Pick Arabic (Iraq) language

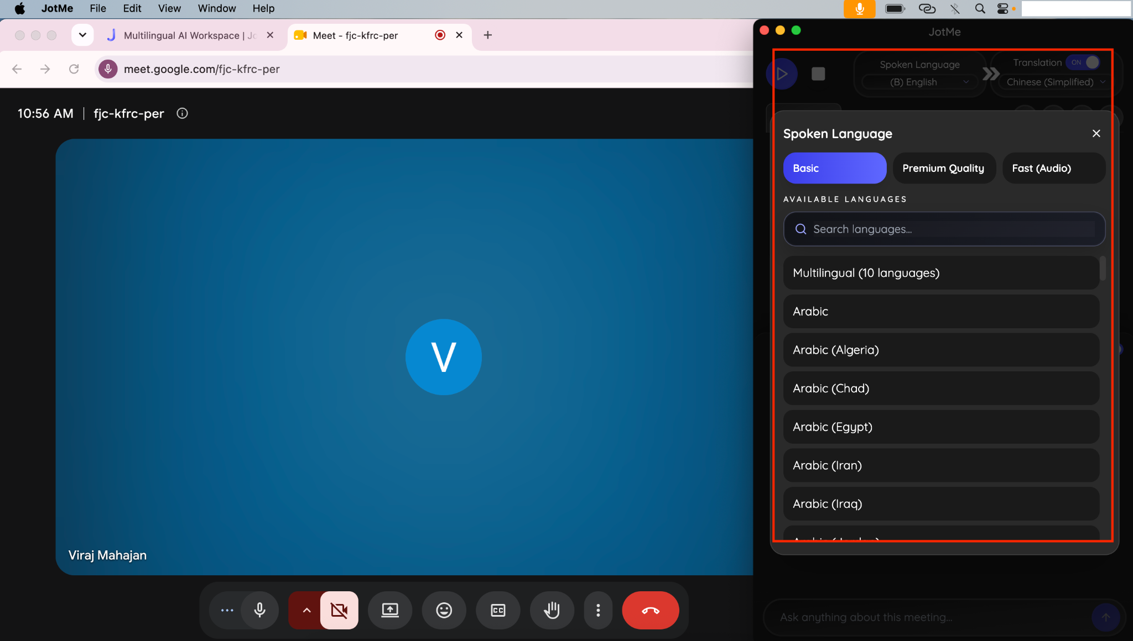coord(940,504)
